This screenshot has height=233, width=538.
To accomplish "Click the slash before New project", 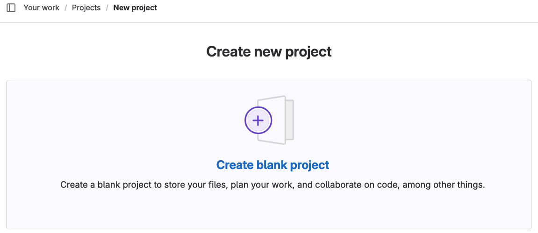I will point(107,7).
